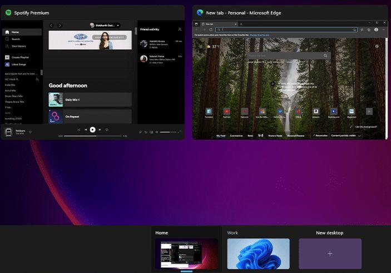The image size is (391, 273).
Task: Click the 37° weather widget
Action: pos(213,47)
